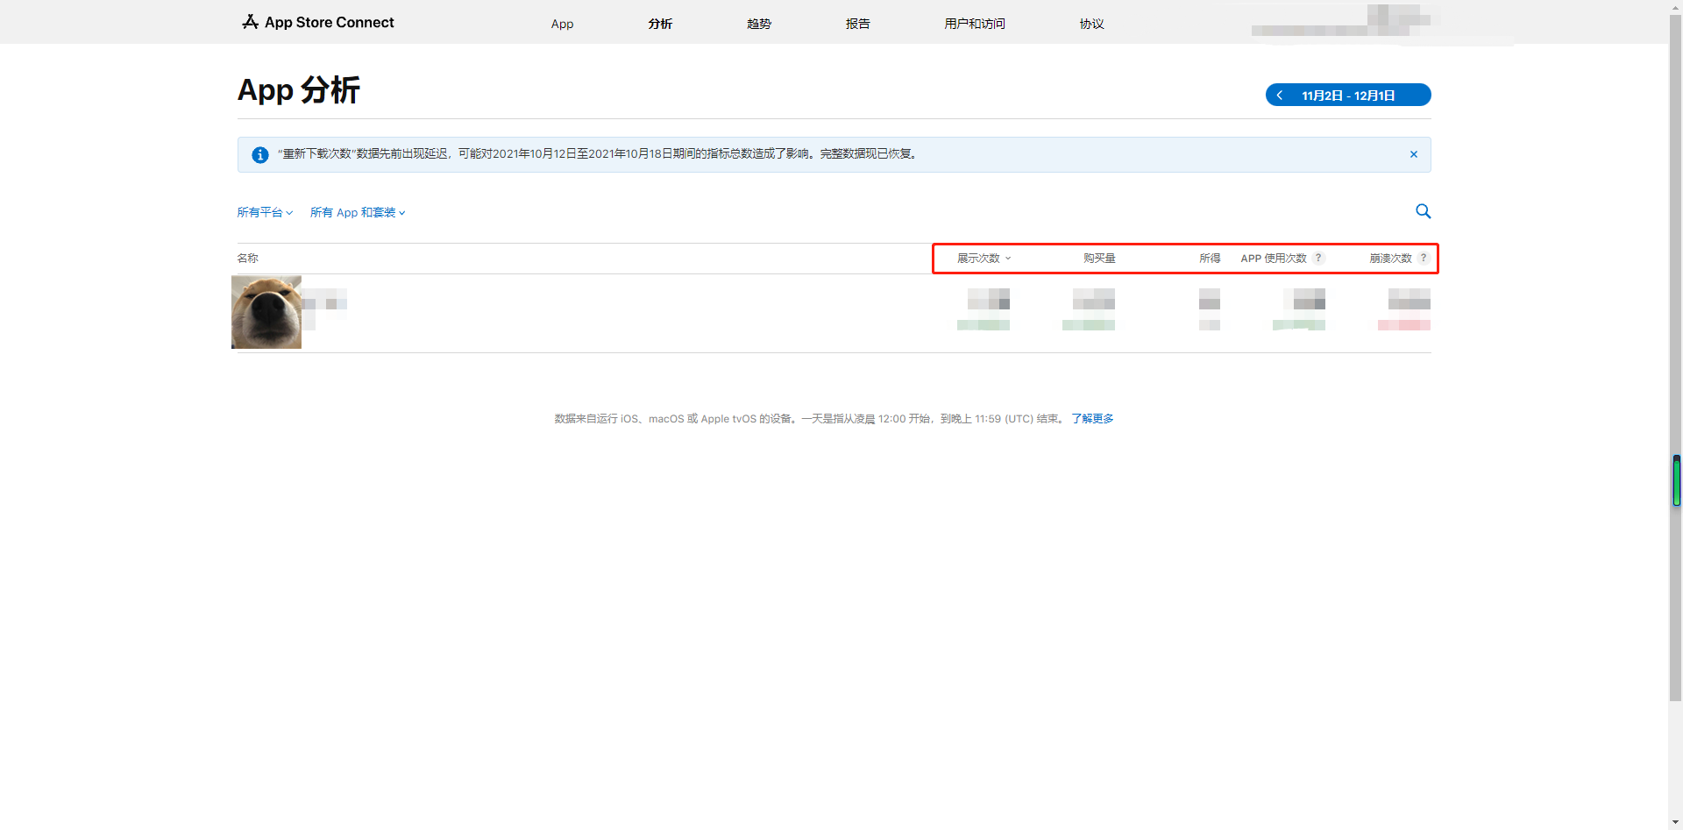Open the App menu item
1683x830 pixels.
[562, 24]
